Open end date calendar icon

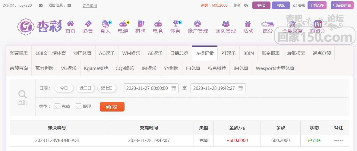[x=241, y=88]
